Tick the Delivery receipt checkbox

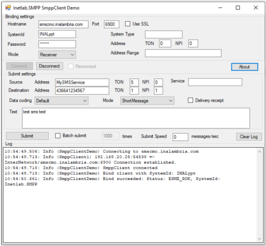coord(190,101)
